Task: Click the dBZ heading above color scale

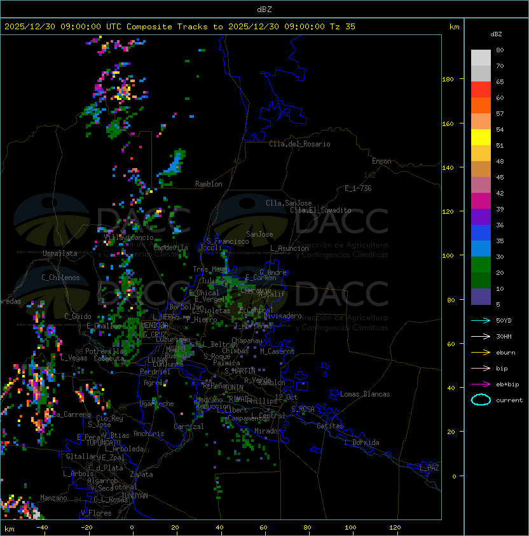Action: coord(496,34)
